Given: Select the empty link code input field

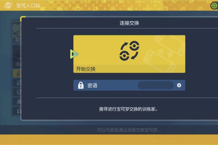Looking at the screenshot, I should coord(156,85).
